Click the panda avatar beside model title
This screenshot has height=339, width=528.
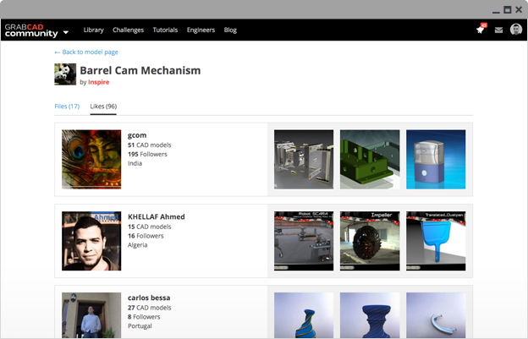coord(65,74)
